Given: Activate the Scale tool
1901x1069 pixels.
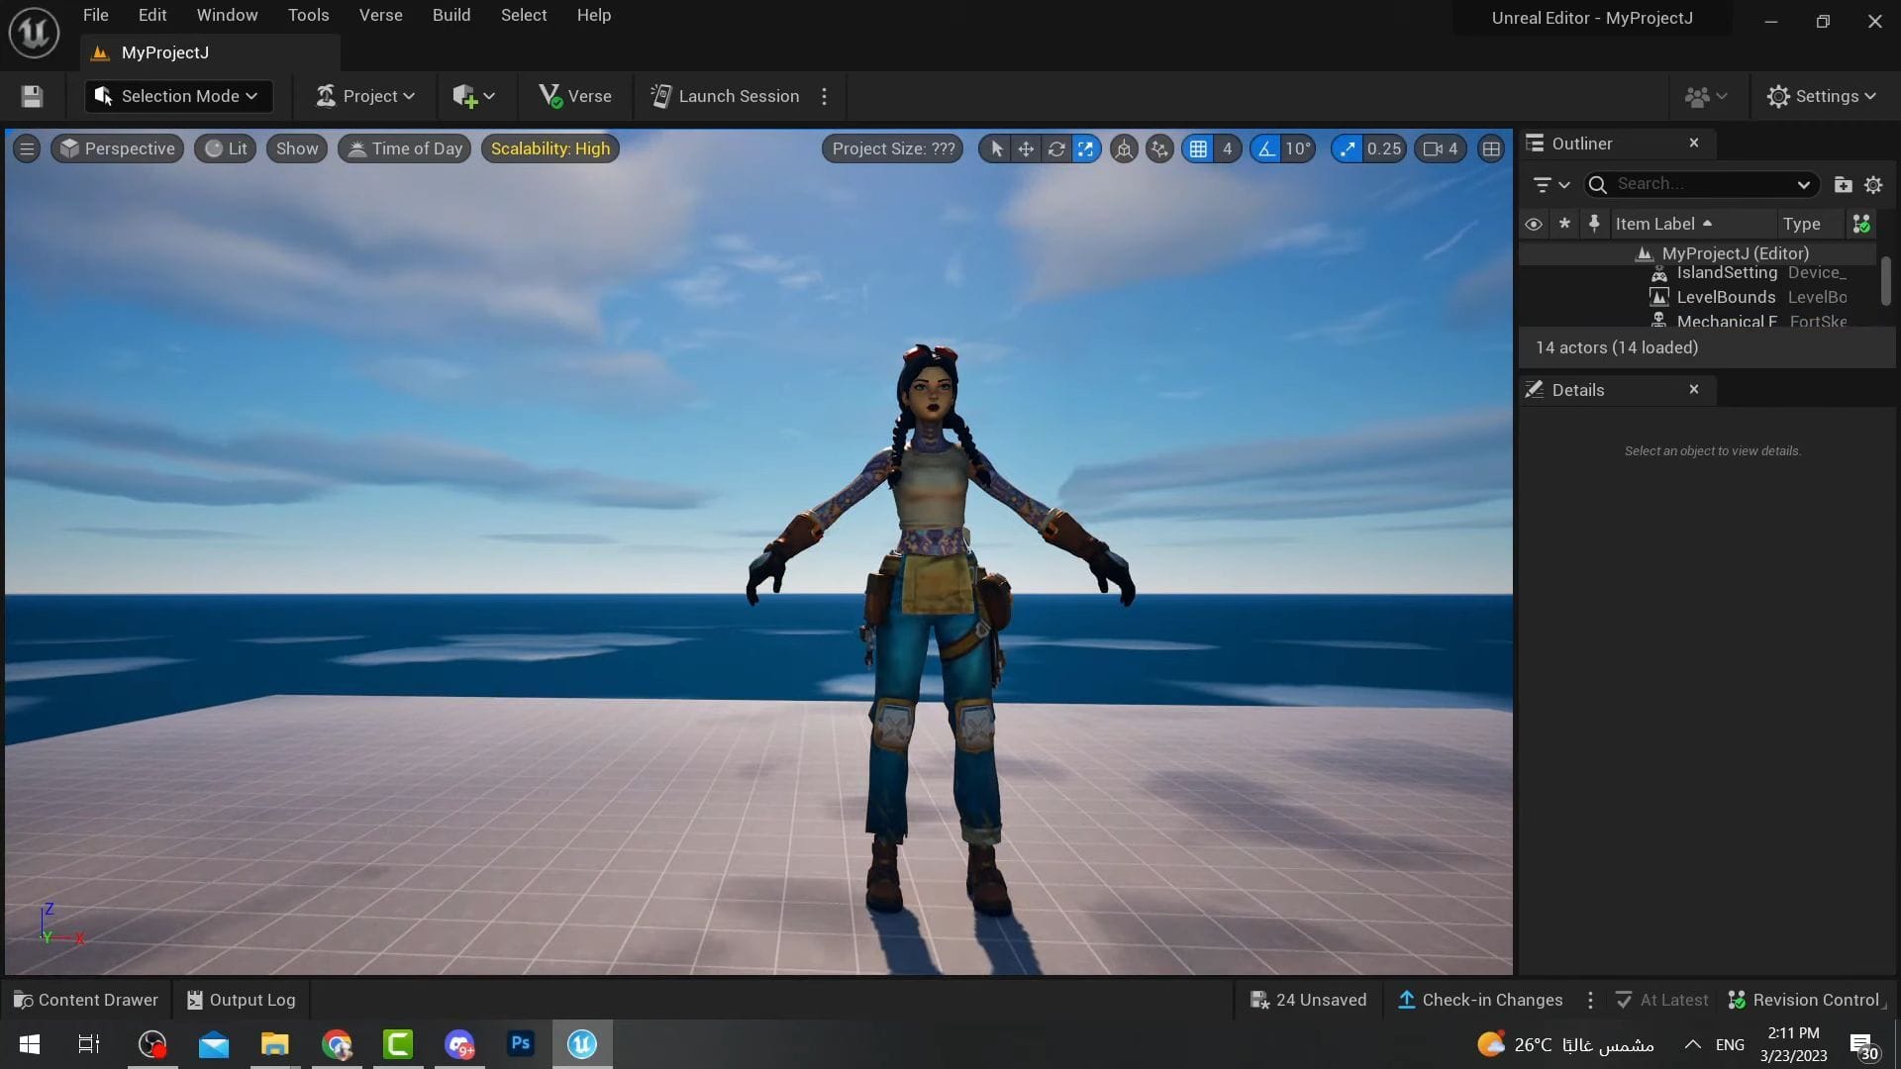Looking at the screenshot, I should pyautogui.click(x=1086, y=148).
